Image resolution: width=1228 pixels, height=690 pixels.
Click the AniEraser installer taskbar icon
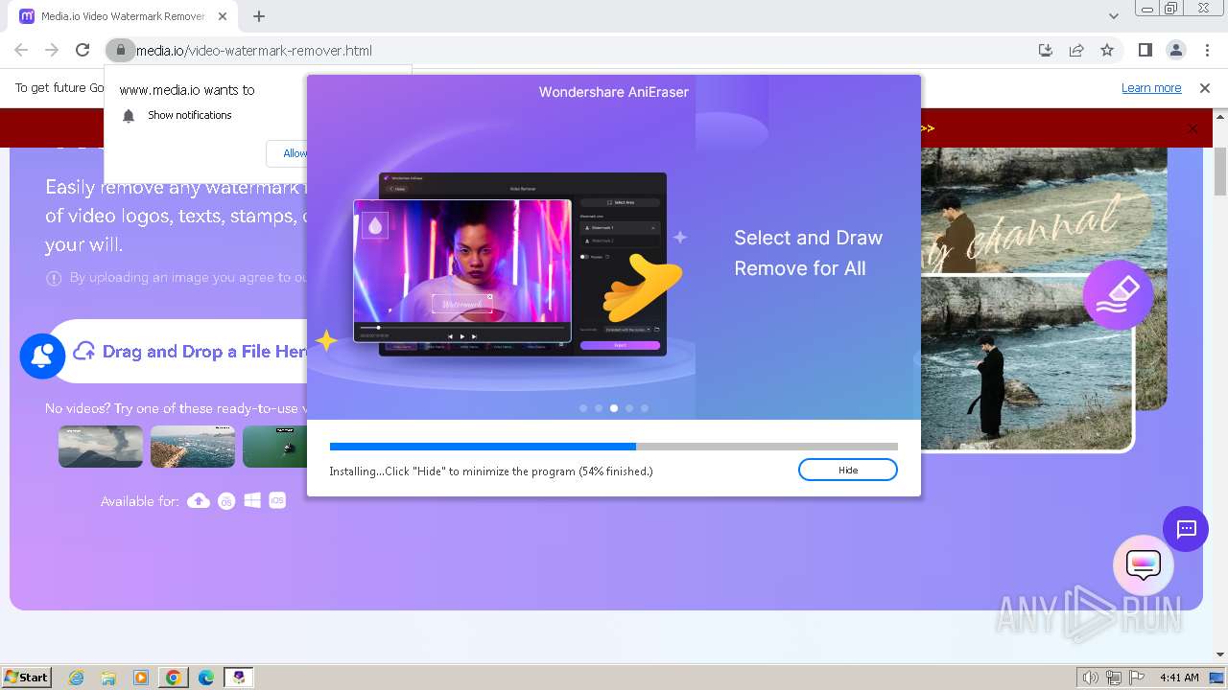pyautogui.click(x=239, y=678)
